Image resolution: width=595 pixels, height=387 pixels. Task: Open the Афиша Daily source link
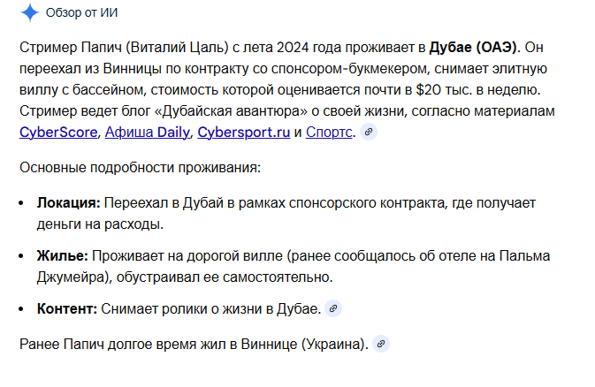pos(146,133)
